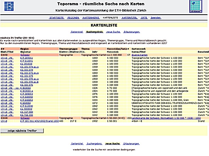Open the Erläuterungen link in the page footer
209x156 pixels.
(131, 144)
